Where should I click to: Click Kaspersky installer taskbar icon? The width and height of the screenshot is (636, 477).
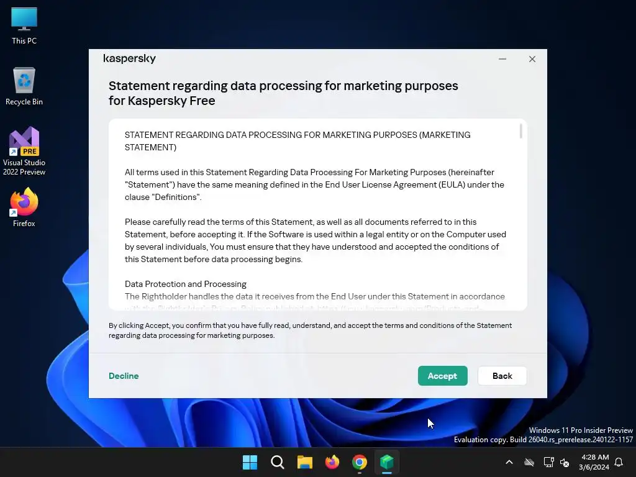pyautogui.click(x=387, y=462)
